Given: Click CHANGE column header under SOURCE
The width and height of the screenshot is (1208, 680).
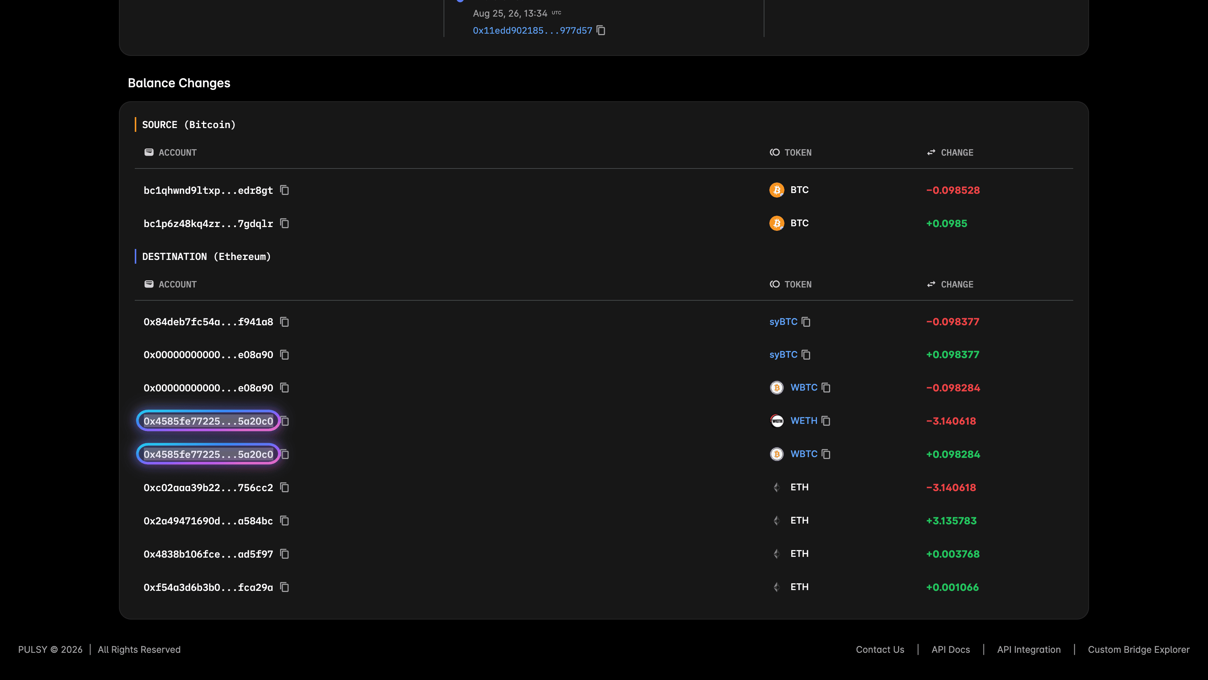Looking at the screenshot, I should (950, 153).
